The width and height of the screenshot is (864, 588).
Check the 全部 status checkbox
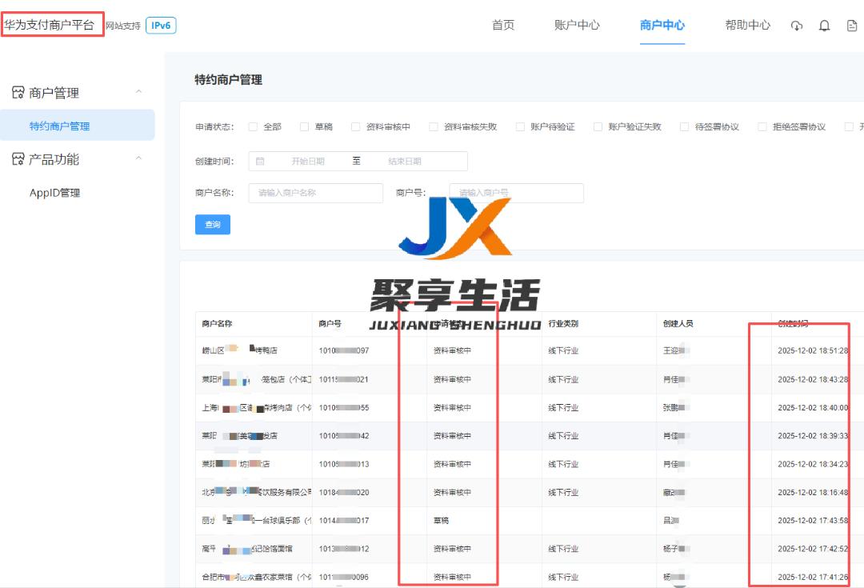click(253, 126)
